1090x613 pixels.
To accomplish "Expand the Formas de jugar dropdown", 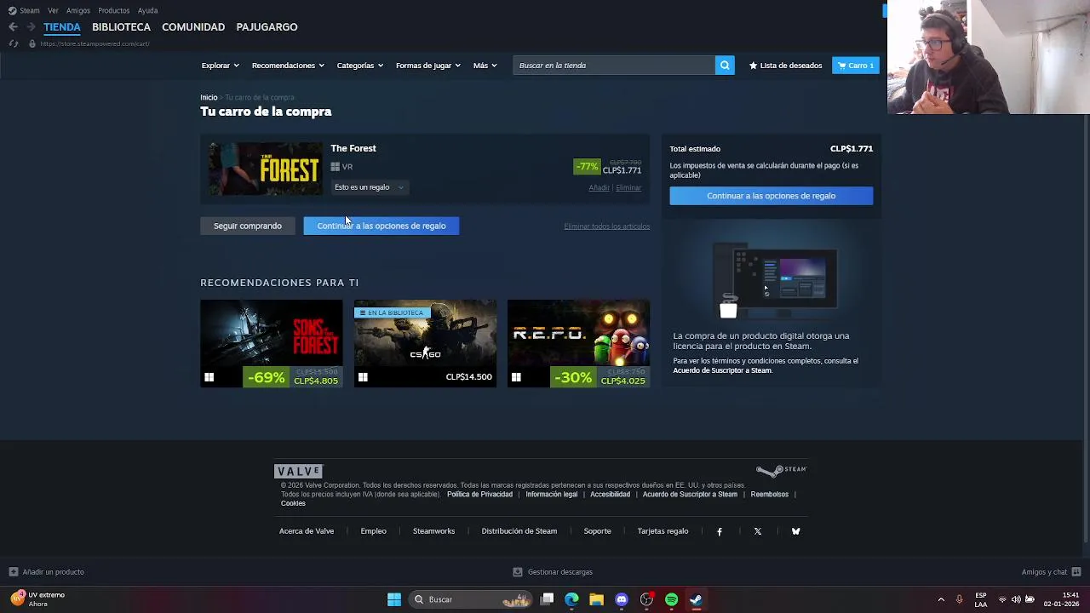I will (427, 66).
